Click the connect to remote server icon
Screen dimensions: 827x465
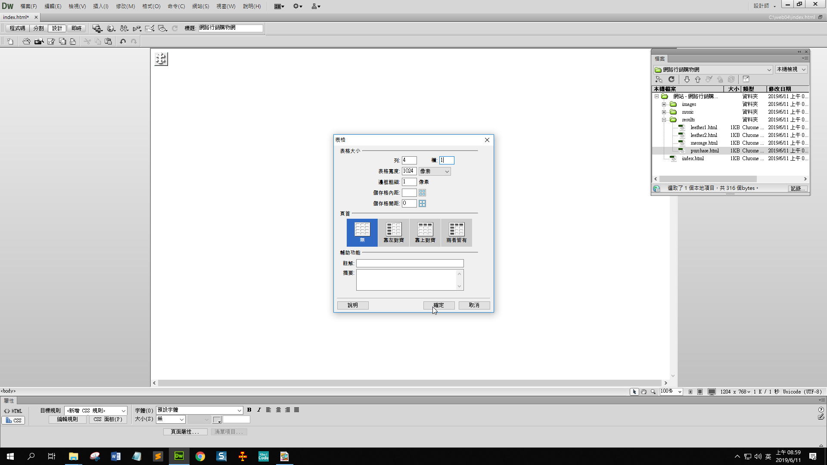[x=659, y=79]
